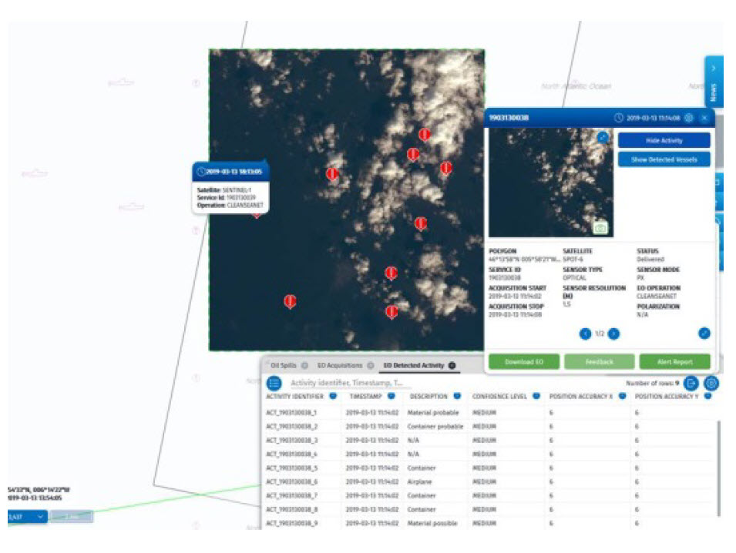Click the round icon beside EO Detected Activity tab
Viewport: 736px width, 553px height.
[452, 365]
